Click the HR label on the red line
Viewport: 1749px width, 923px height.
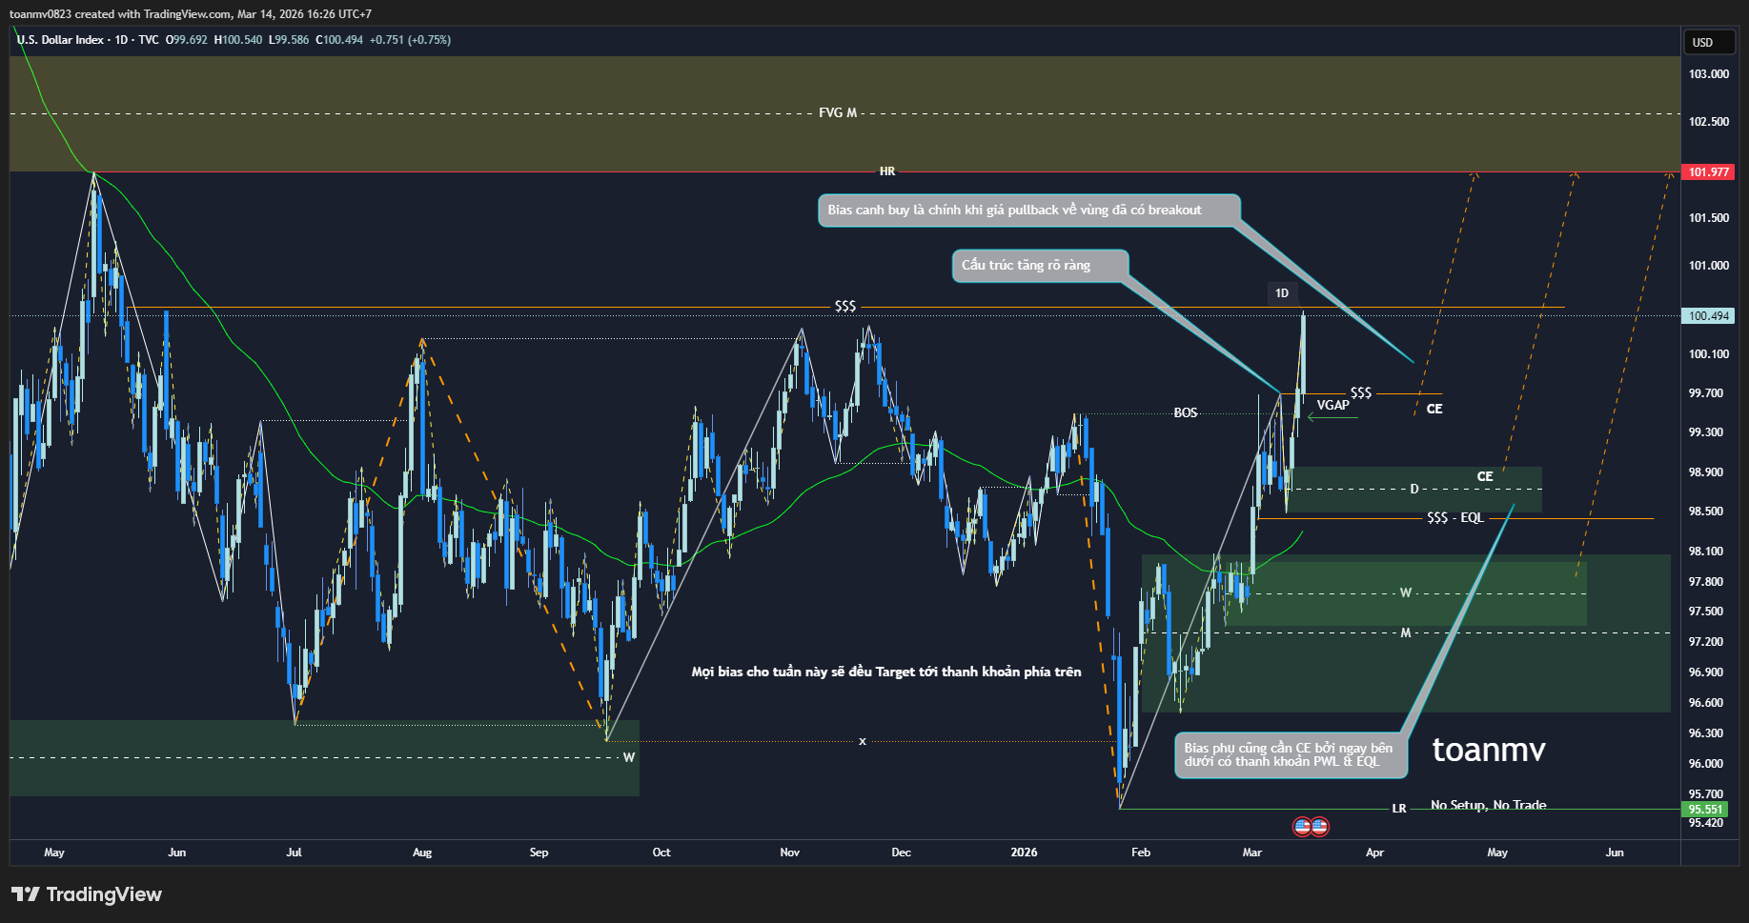[x=887, y=171]
